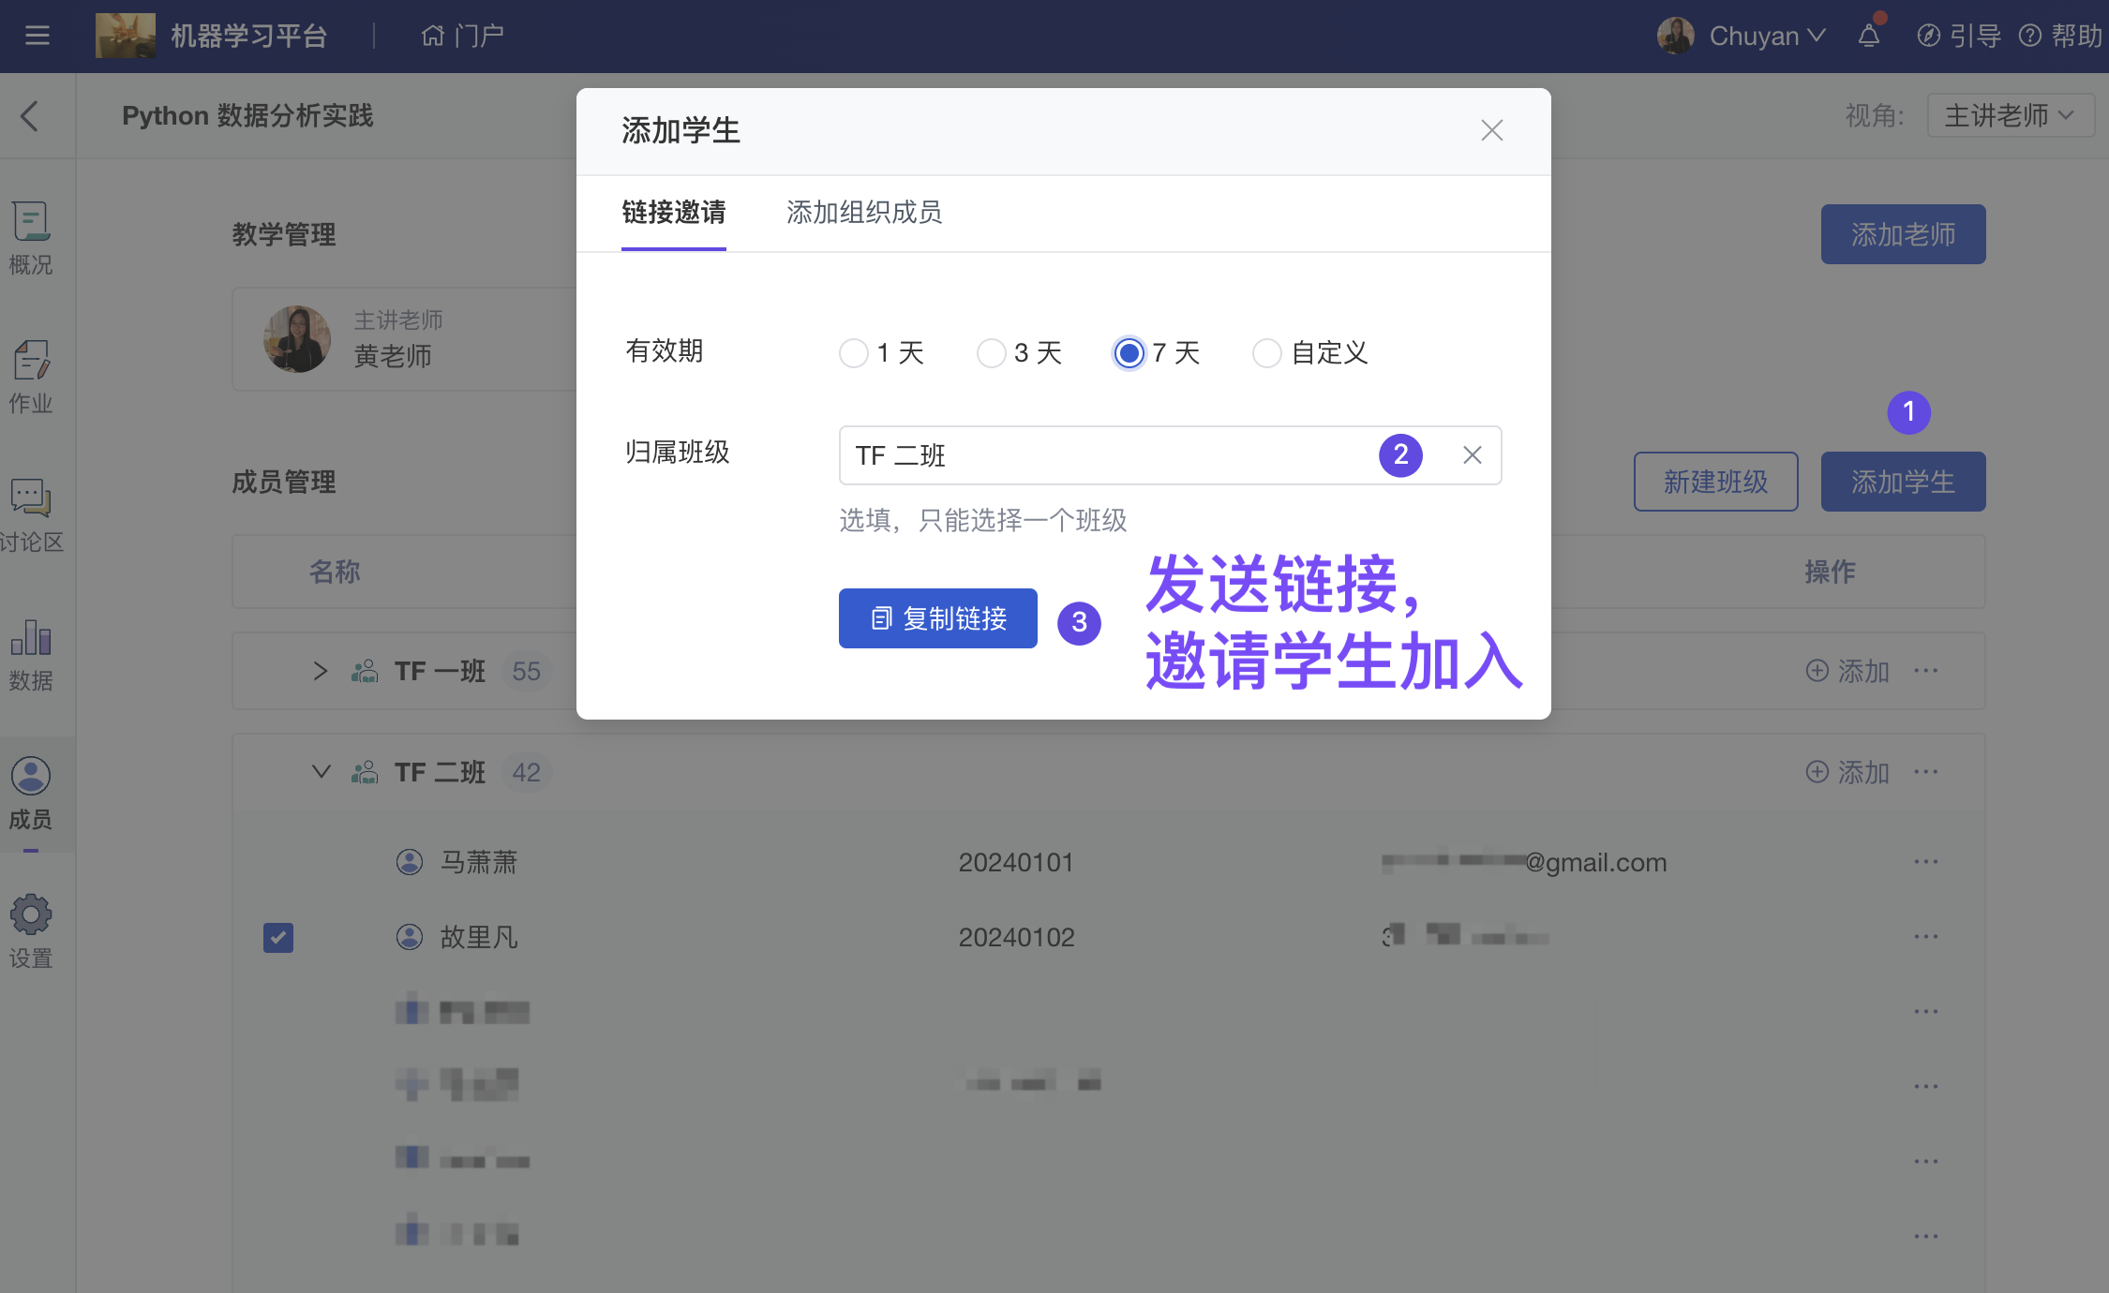Select the 自定义 custom validity option
This screenshot has height=1293, width=2109.
click(1266, 353)
